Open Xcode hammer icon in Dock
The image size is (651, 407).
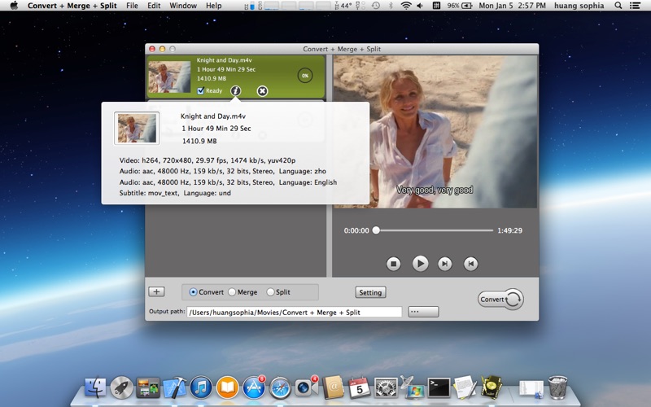pyautogui.click(x=175, y=388)
